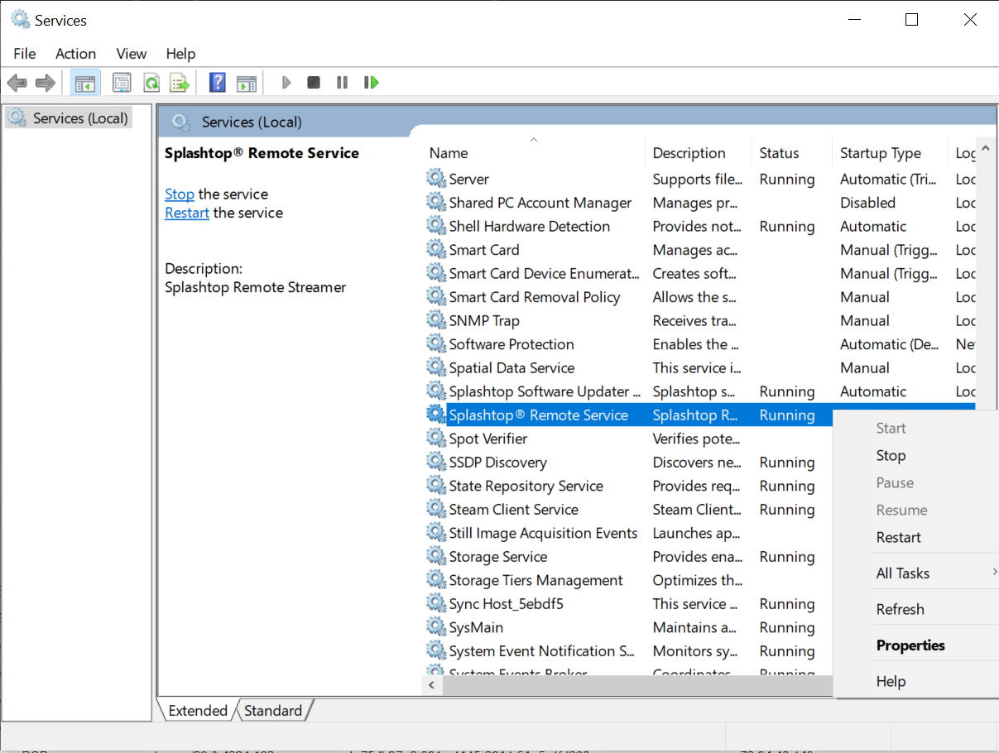Screen dimensions: 999x753
Task: Open Properties using the toolbar properties icon
Action: (122, 82)
